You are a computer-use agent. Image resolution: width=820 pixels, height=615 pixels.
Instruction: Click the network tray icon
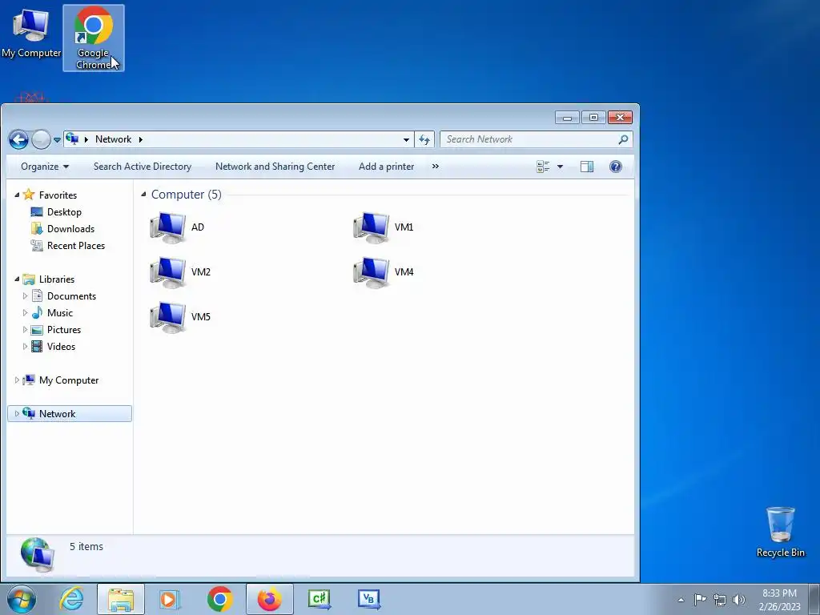pos(720,600)
